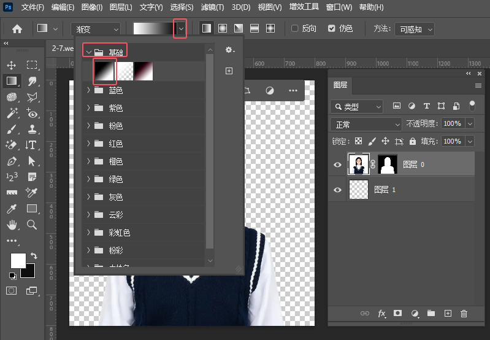490x340 pixels.
Task: Toggle lock transparent pixels
Action: tap(358, 141)
